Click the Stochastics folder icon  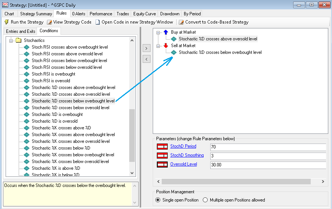(x=18, y=40)
